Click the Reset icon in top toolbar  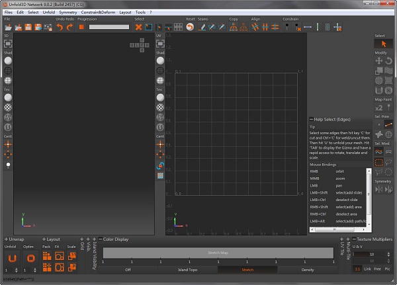click(190, 27)
